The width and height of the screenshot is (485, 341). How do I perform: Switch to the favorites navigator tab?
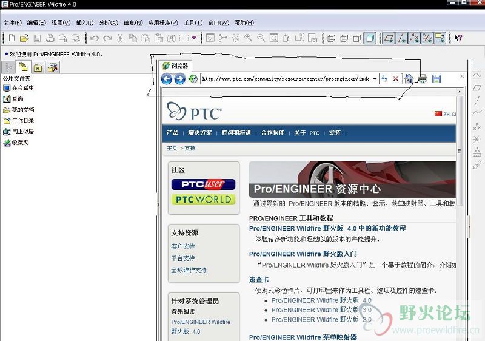tap(38, 67)
